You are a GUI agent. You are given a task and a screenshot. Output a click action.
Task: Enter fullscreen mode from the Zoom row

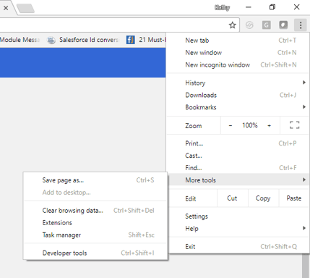pyautogui.click(x=294, y=125)
